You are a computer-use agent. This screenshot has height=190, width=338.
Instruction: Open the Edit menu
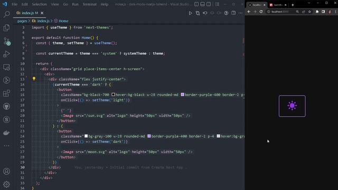point(25,4)
